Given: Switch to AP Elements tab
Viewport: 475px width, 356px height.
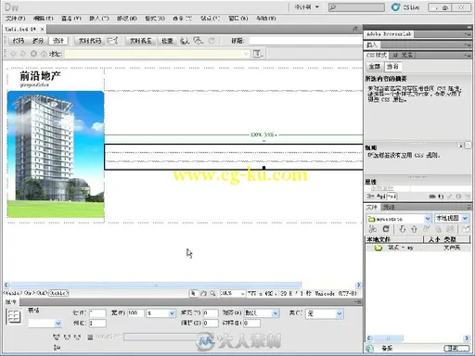Looking at the screenshot, I should pos(402,56).
